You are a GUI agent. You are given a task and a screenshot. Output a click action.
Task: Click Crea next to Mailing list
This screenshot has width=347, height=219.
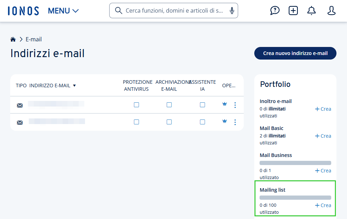[x=323, y=205]
